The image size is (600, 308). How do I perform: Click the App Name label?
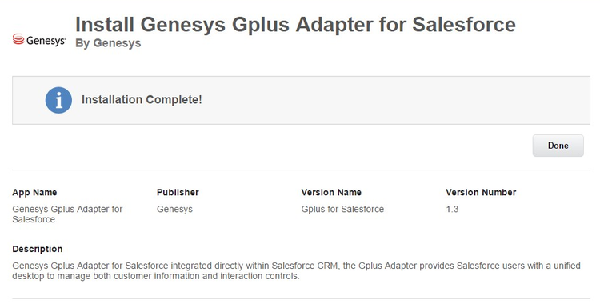coord(34,193)
